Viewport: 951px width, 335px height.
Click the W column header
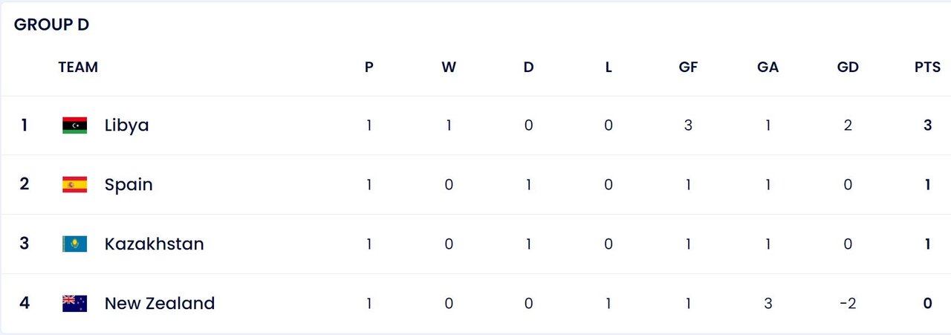click(449, 68)
